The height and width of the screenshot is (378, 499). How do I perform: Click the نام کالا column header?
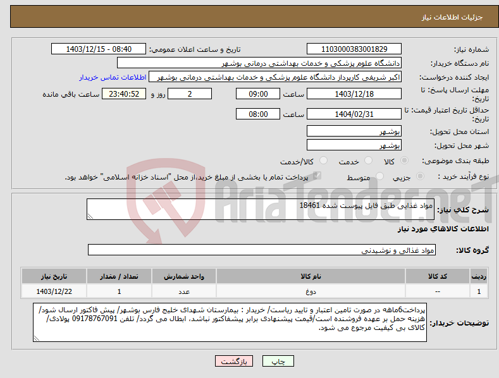311,276
